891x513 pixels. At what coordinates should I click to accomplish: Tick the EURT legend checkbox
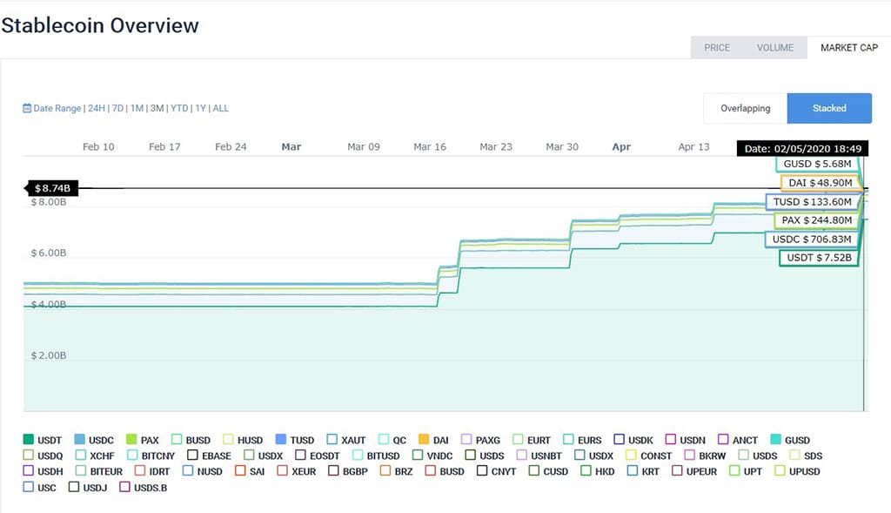518,440
